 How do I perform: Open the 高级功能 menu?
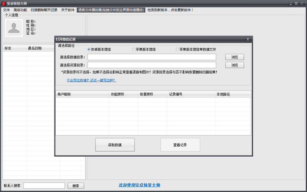tap(20, 10)
